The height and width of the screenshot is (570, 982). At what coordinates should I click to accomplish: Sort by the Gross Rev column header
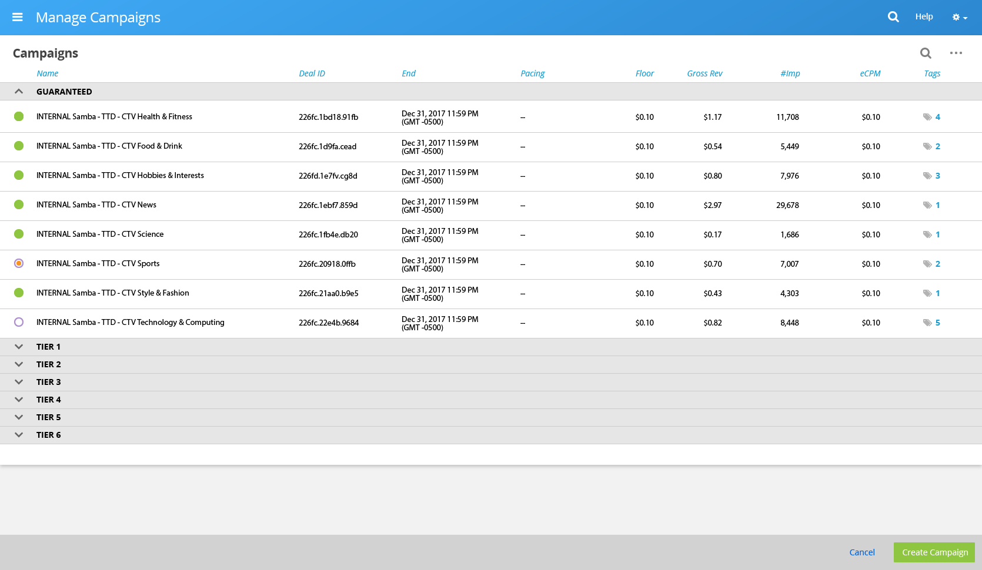tap(704, 73)
